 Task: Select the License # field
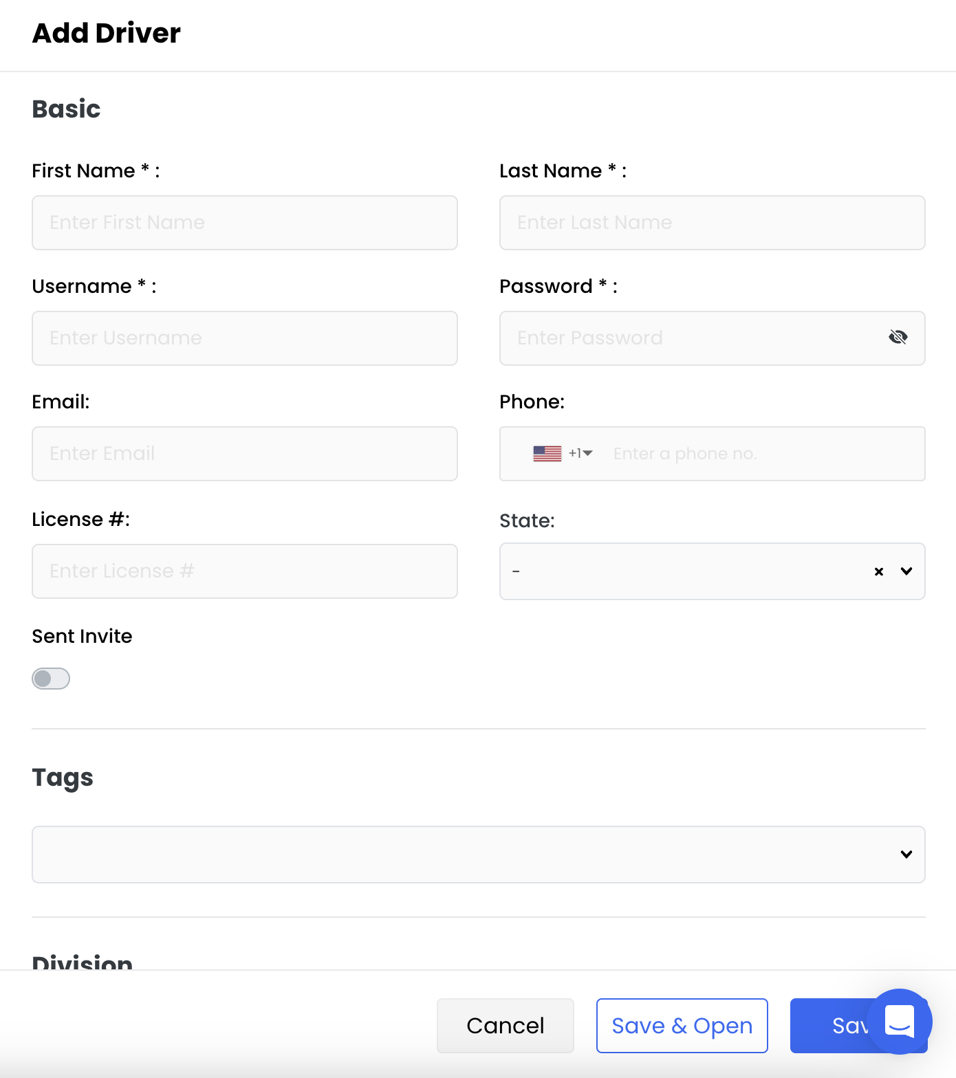pyautogui.click(x=244, y=571)
